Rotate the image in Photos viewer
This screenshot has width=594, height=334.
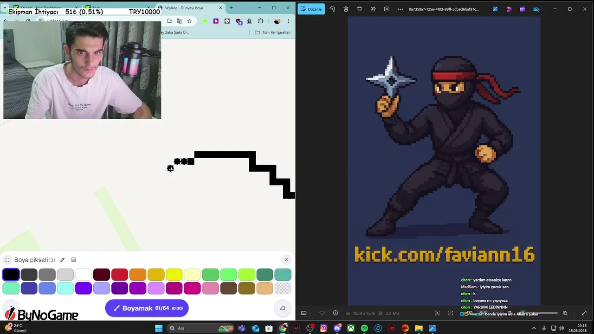pyautogui.click(x=332, y=9)
